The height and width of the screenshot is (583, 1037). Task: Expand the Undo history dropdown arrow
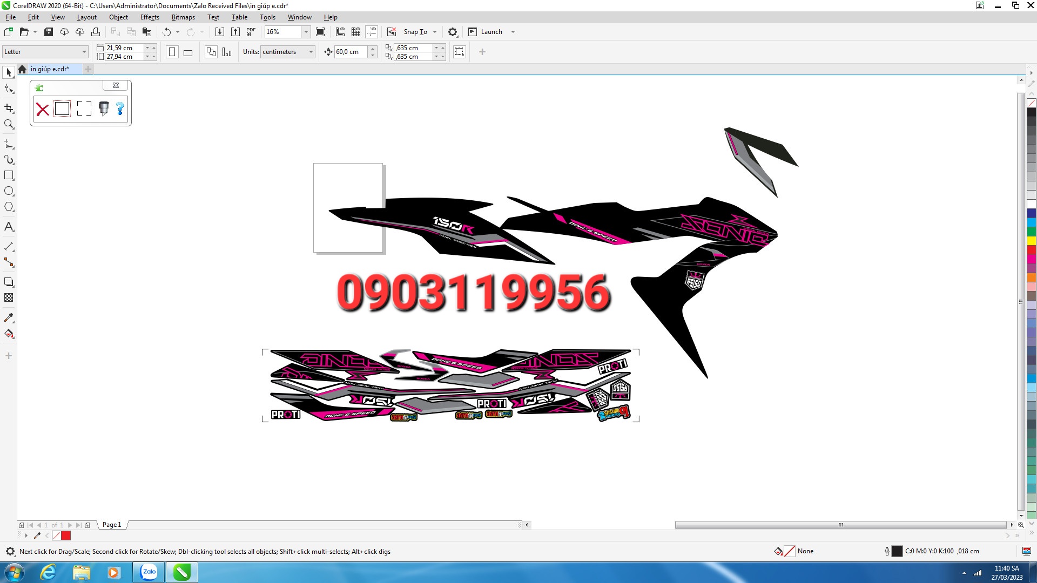(x=178, y=32)
